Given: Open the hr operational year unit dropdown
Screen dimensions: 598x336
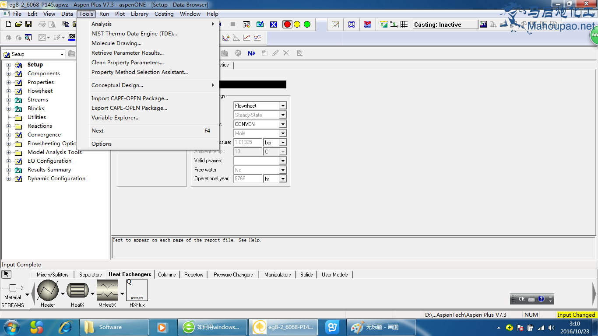Looking at the screenshot, I should coord(283,179).
